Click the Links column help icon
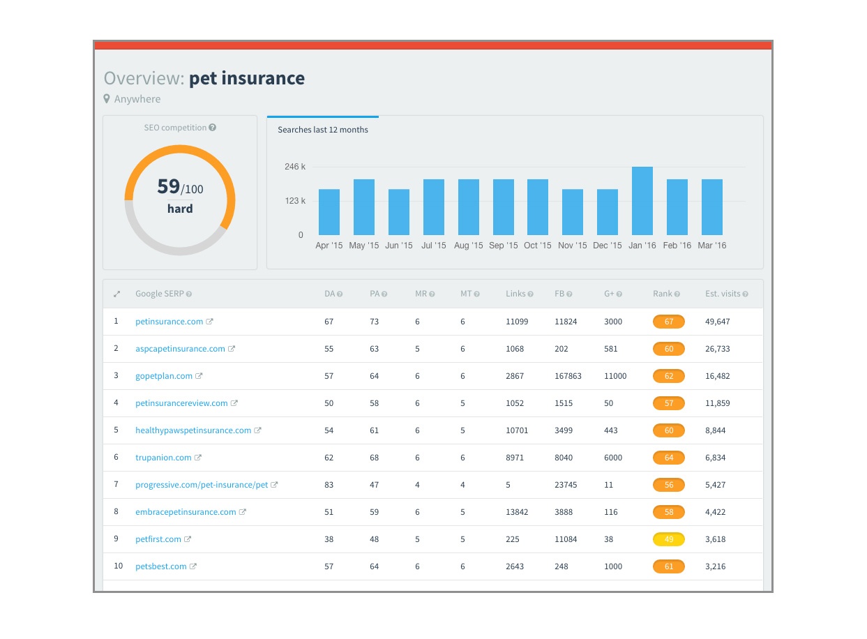 [531, 294]
